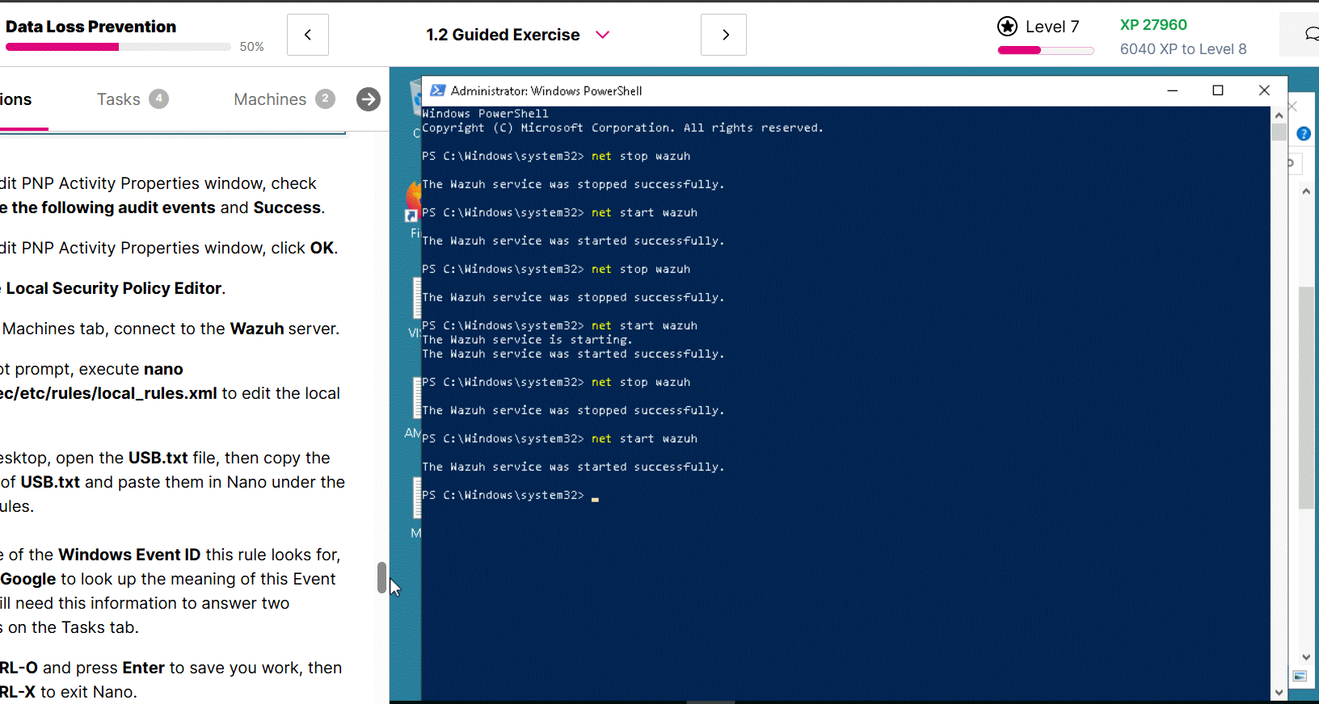1319x704 pixels.
Task: Maximize the PowerShell window
Action: point(1217,90)
